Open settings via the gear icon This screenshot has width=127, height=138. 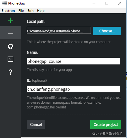pyautogui.click(x=10, y=46)
